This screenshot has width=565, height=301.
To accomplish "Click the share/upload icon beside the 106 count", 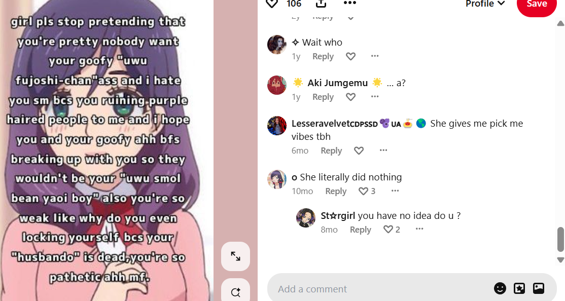I will (321, 3).
